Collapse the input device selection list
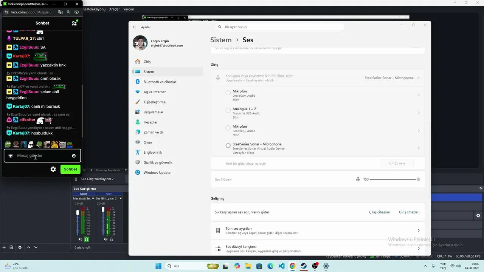 [x=419, y=78]
